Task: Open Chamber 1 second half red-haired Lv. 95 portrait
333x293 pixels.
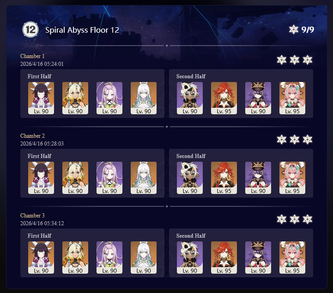Action: tap(224, 98)
